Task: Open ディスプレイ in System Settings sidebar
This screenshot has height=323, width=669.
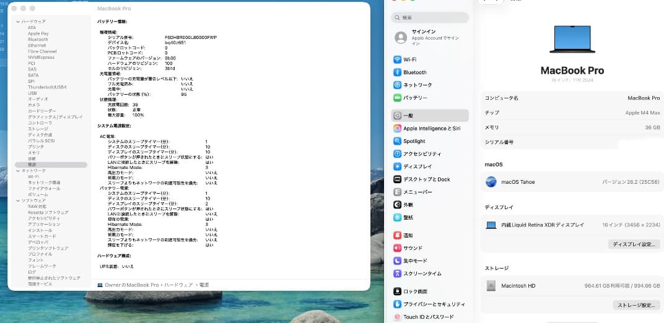Action: [430, 166]
